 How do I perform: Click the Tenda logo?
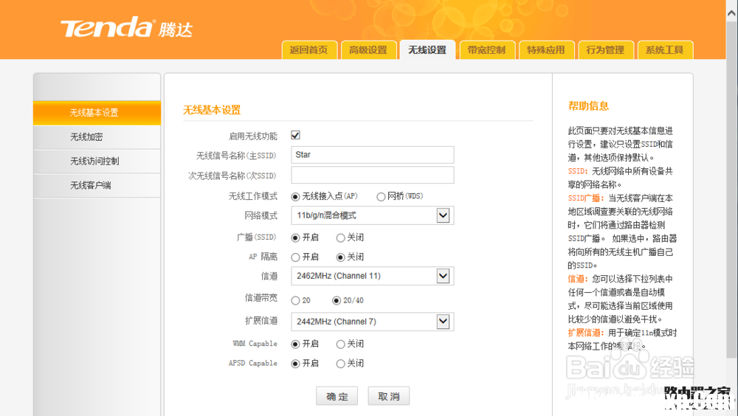click(x=126, y=28)
